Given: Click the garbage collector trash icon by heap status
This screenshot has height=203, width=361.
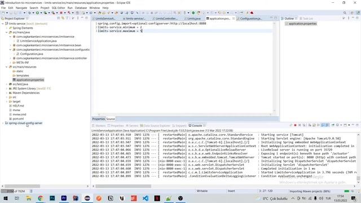Looking at the screenshot, I should 32,191.
